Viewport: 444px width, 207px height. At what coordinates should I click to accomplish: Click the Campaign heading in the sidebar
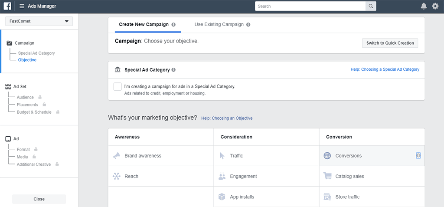[24, 43]
